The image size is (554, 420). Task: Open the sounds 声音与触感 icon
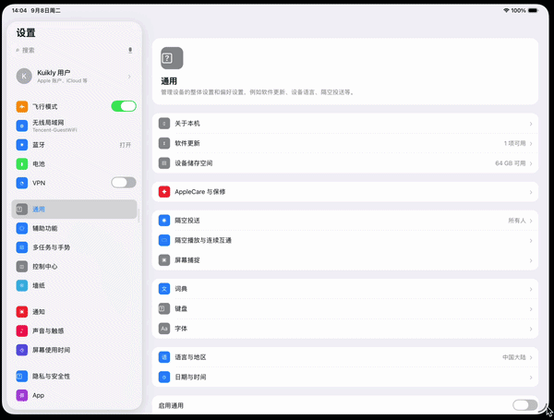click(22, 330)
